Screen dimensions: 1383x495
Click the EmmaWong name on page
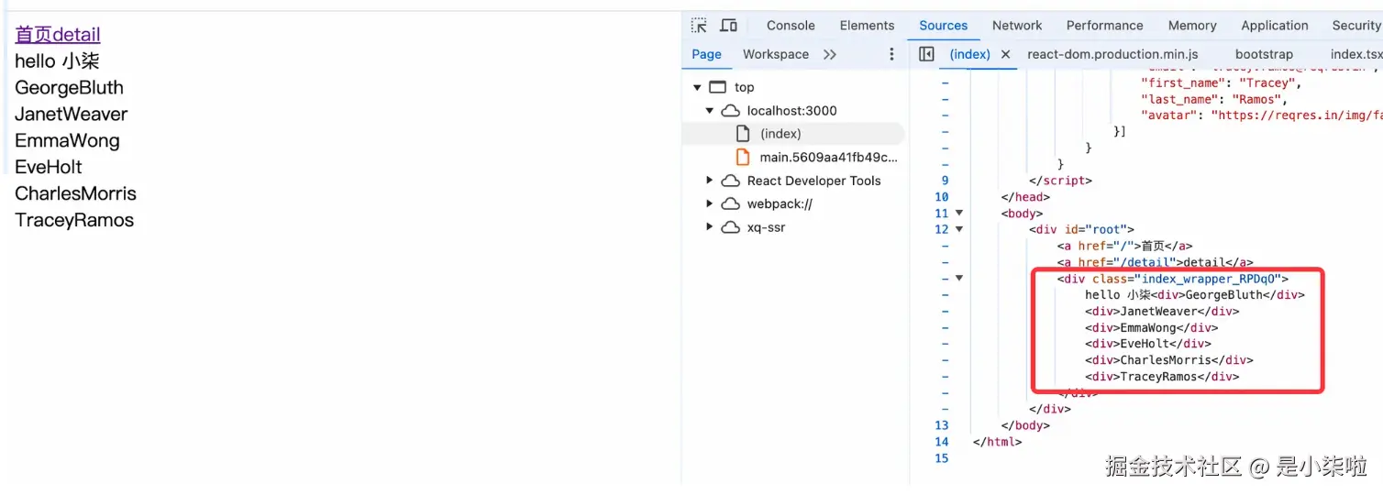tap(67, 141)
